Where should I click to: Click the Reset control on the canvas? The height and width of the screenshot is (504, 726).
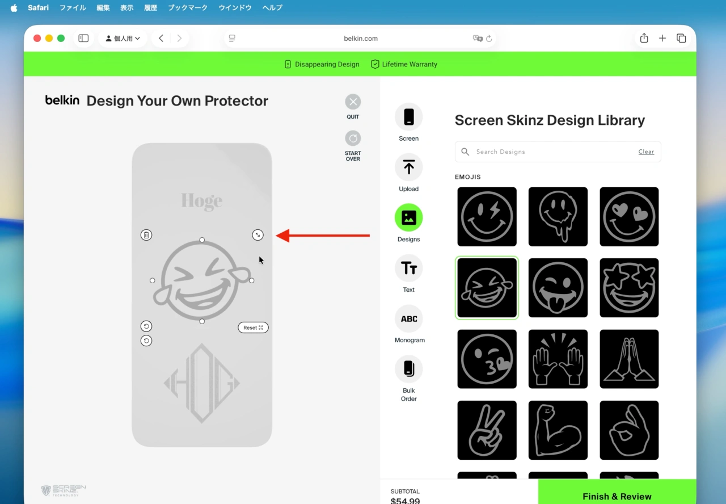coord(253,327)
